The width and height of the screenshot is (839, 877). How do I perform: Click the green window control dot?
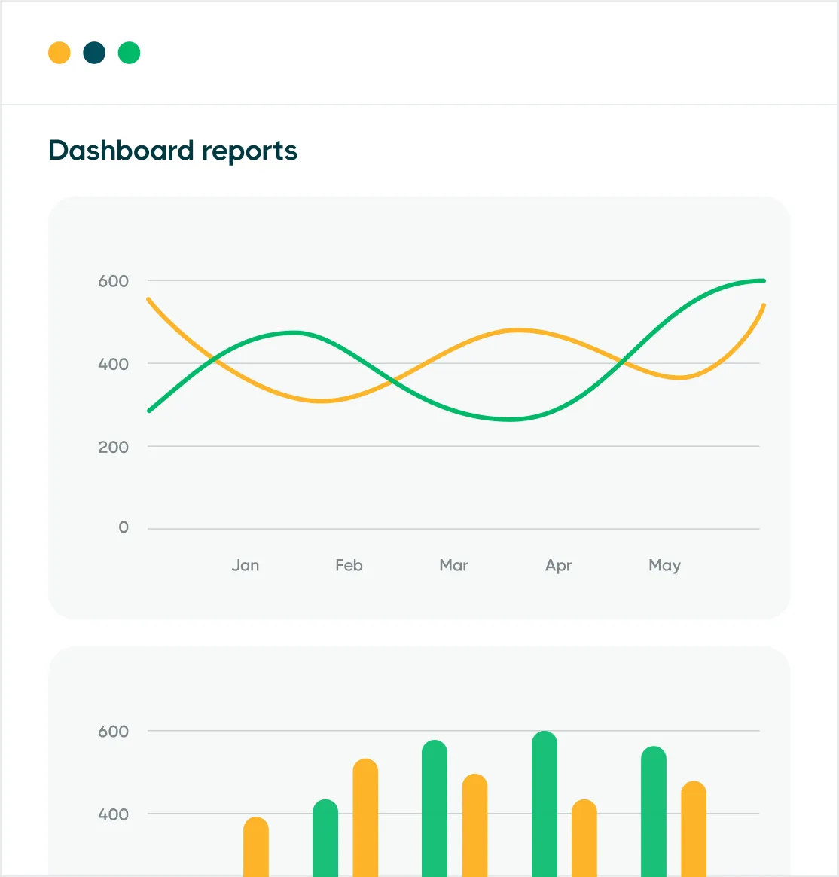point(129,53)
